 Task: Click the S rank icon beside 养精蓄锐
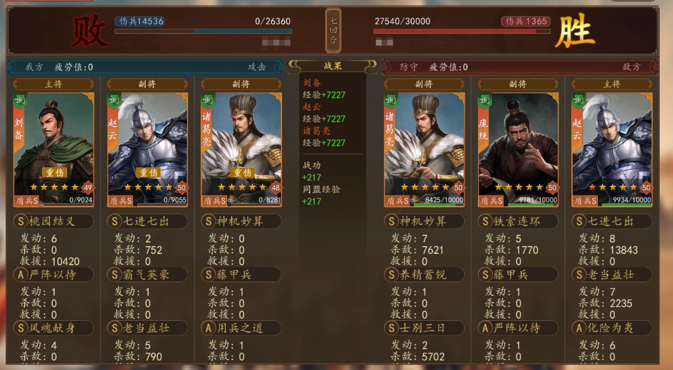tap(391, 275)
